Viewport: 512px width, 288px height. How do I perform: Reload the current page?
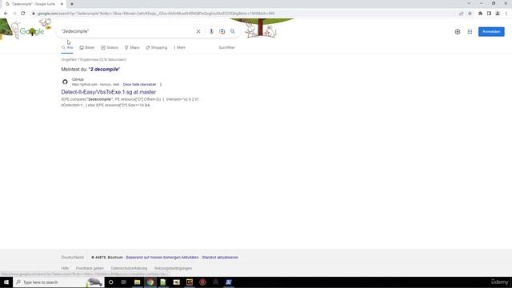tap(23, 14)
